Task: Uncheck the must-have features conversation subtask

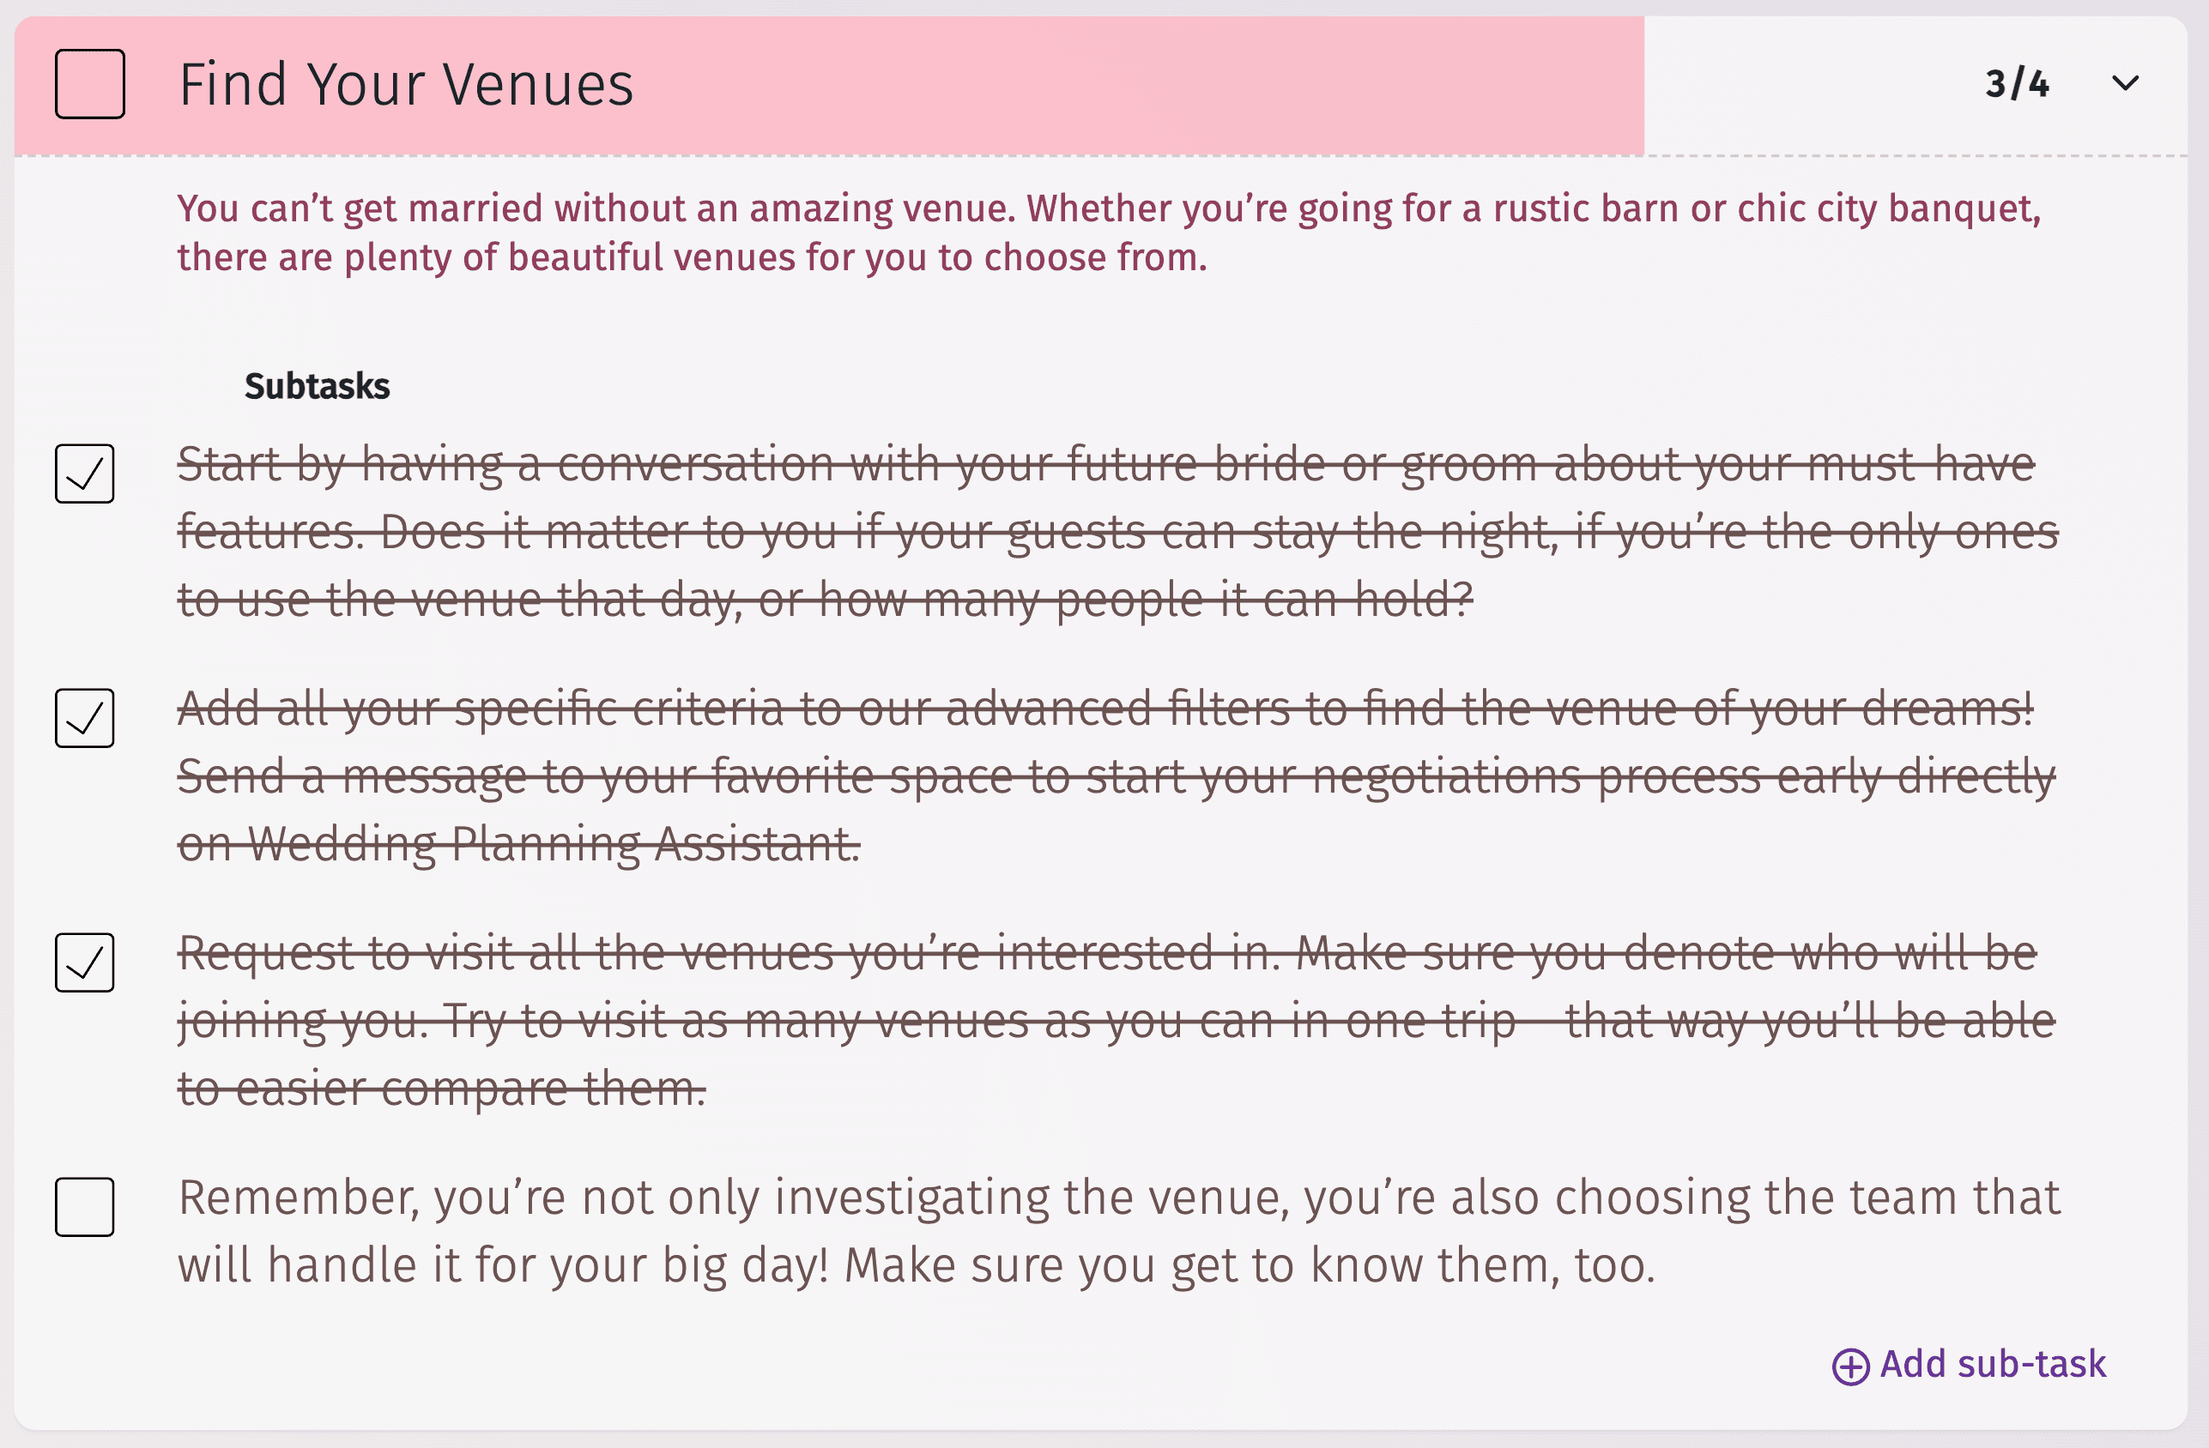Action: [84, 474]
